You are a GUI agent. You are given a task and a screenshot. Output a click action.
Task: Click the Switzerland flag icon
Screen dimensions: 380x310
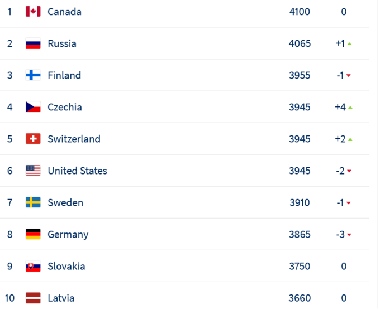pyautogui.click(x=33, y=139)
